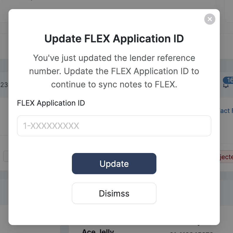Click the 23 text at the left edge
Viewport: 233px width, 233px height.
tap(4, 85)
